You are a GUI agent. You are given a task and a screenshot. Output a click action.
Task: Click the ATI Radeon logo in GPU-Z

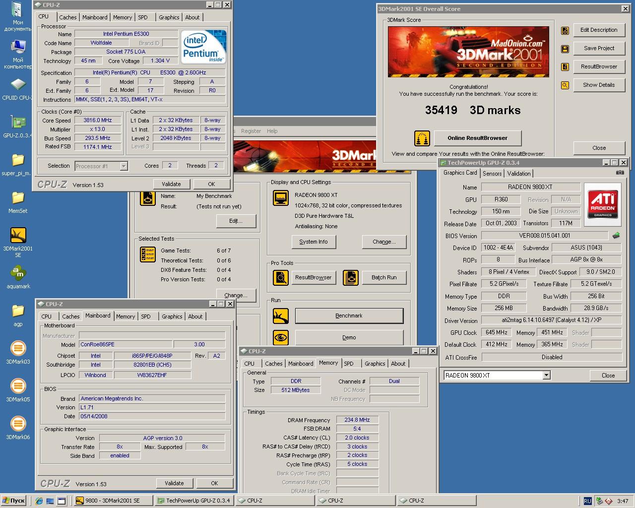(603, 203)
